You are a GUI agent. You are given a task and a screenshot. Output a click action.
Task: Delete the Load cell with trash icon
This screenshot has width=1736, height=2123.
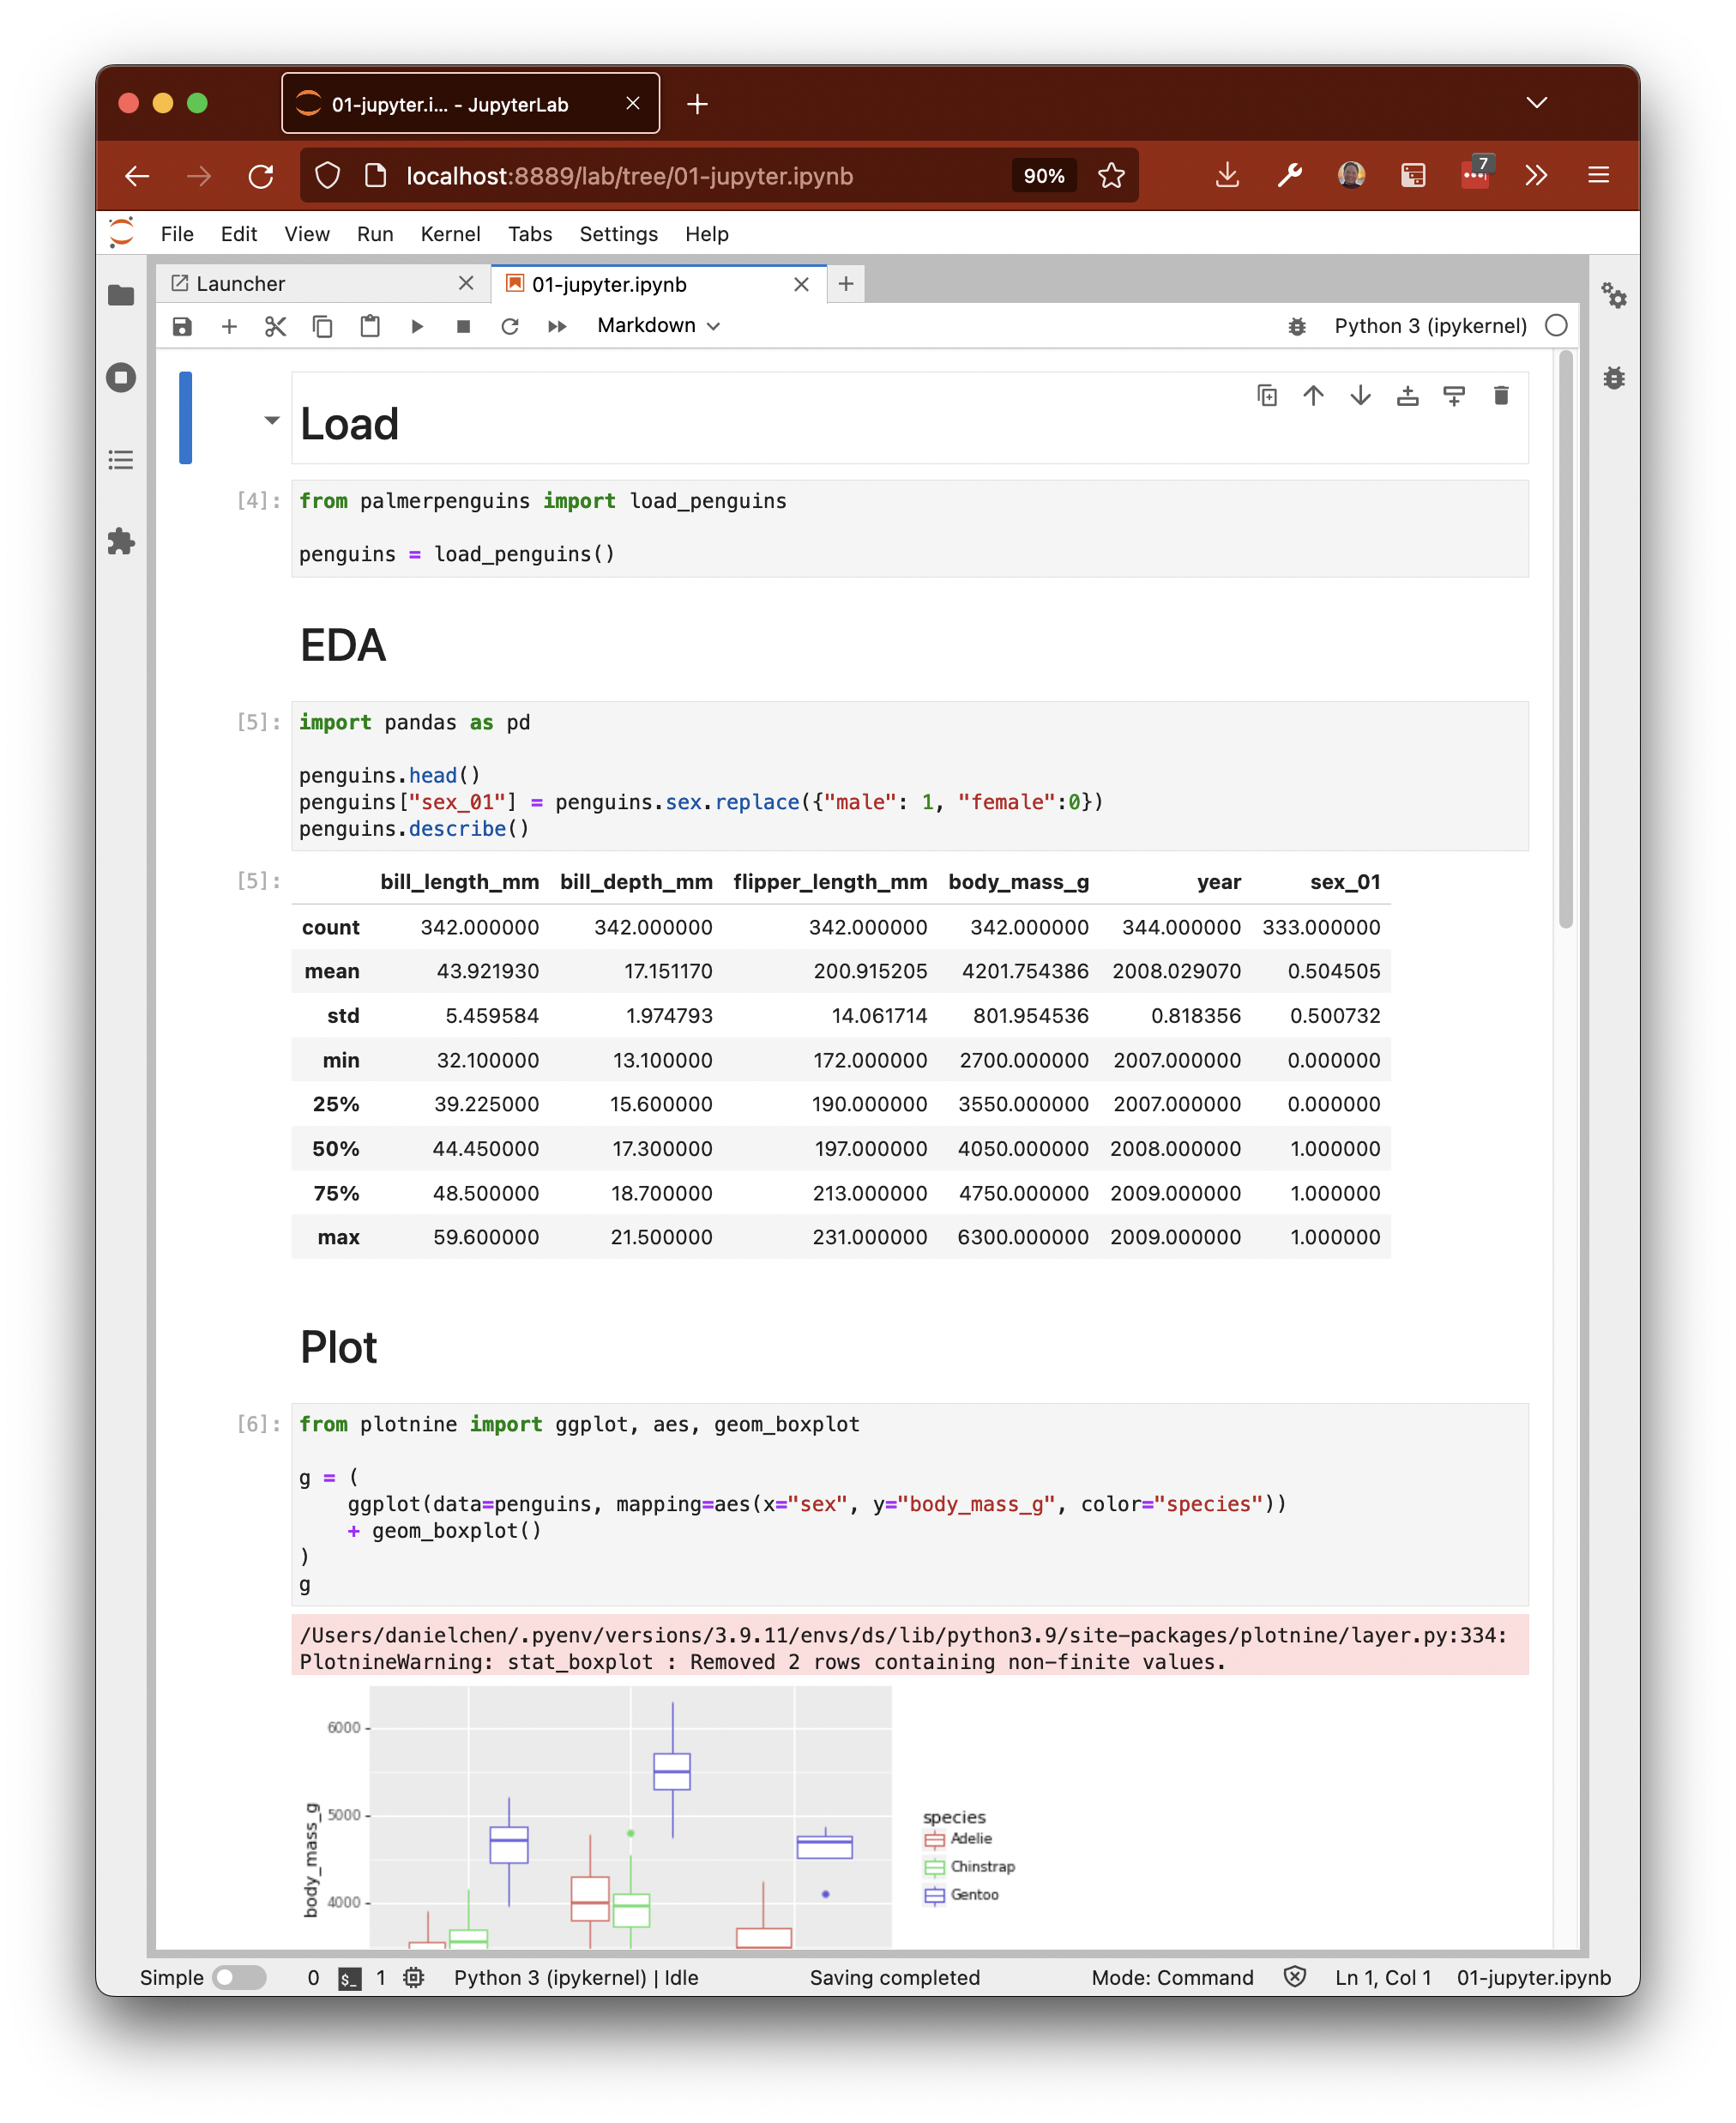[x=1500, y=396]
